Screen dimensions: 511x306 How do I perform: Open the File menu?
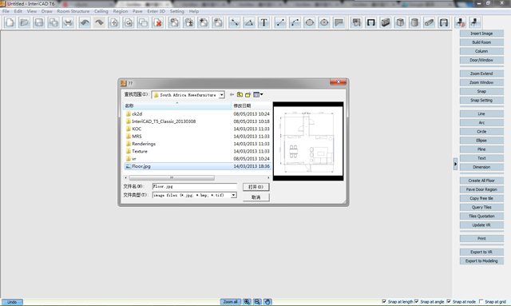pyautogui.click(x=6, y=11)
